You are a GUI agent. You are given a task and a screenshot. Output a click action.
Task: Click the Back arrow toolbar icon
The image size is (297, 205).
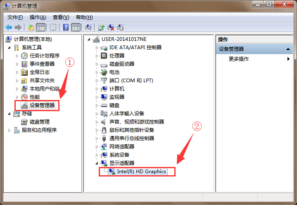point(9,28)
